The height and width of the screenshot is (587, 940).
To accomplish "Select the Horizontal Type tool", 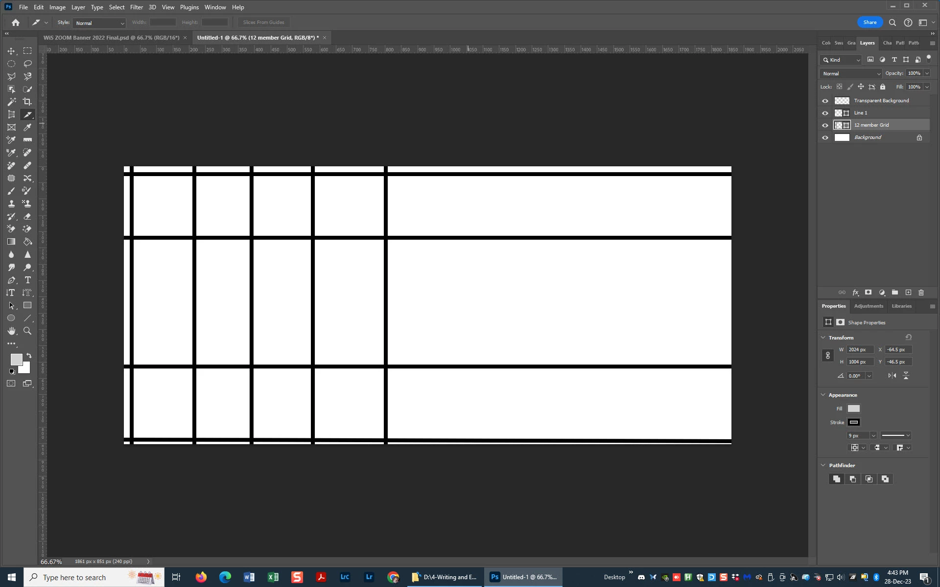I will coord(27,280).
